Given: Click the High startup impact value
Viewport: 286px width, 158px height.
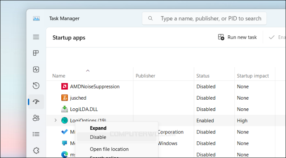Looking at the screenshot, I should tap(242, 120).
